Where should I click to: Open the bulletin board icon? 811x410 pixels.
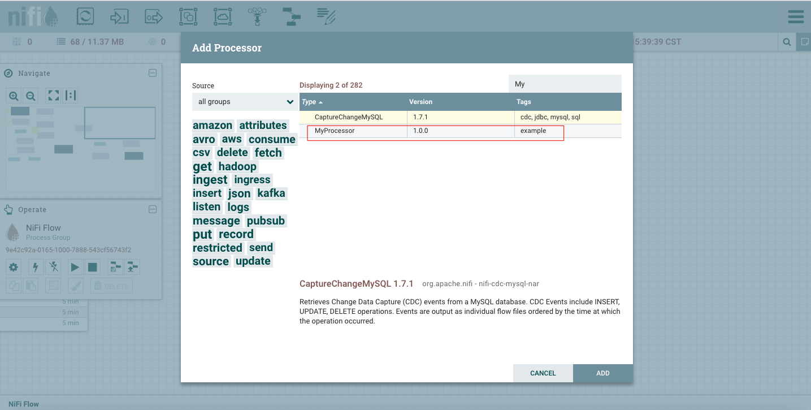coord(804,42)
